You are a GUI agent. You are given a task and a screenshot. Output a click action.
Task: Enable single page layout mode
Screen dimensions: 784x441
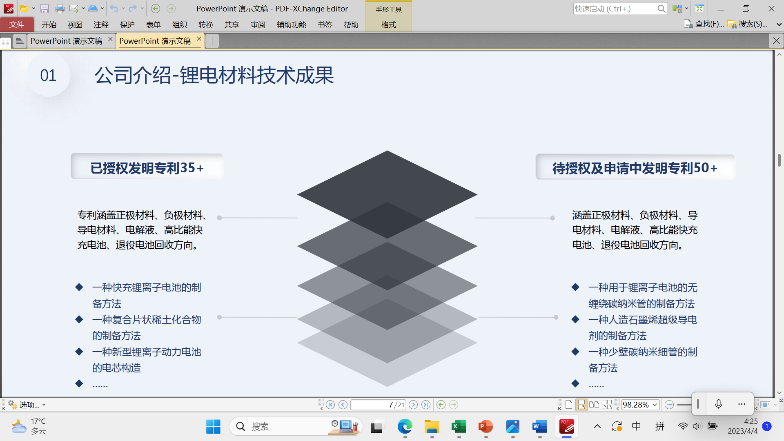[569, 405]
